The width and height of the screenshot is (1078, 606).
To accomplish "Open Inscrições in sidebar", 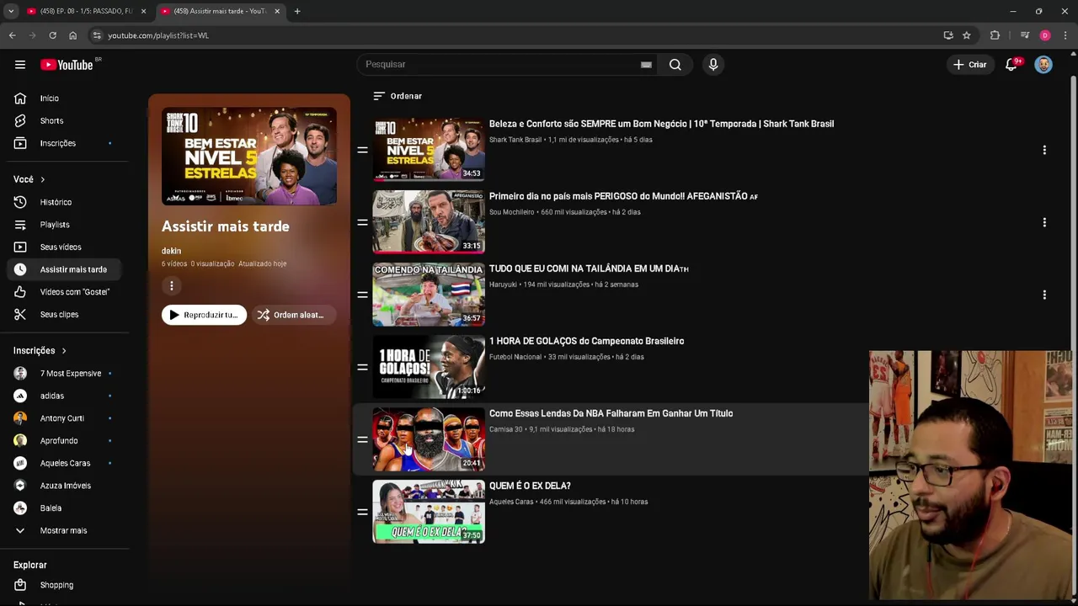I will tap(64, 143).
